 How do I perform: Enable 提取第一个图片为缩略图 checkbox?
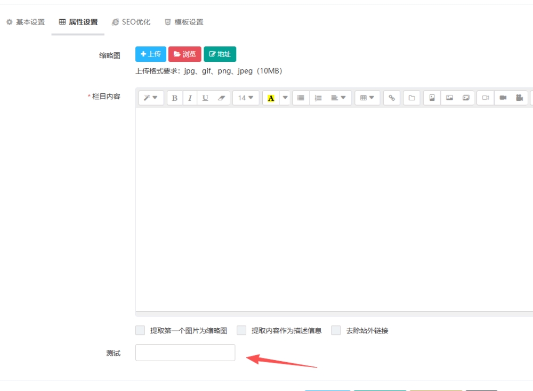(x=140, y=331)
